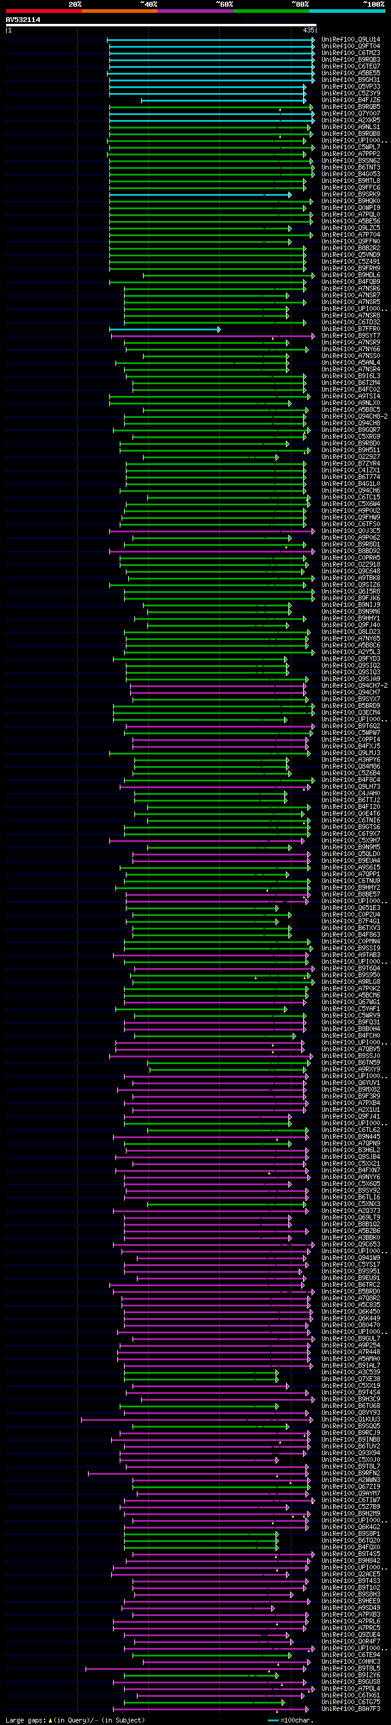Select hit label UniRef100_Q9FFC6
The height and width of the screenshot is (1725, 391).
click(x=351, y=187)
